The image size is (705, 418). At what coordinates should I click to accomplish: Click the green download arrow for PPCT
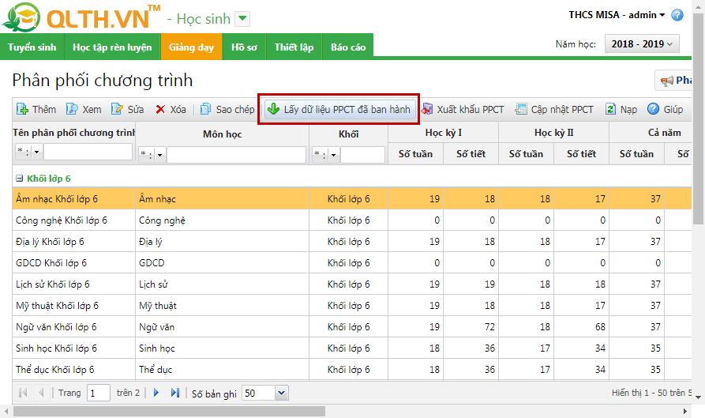coord(273,109)
